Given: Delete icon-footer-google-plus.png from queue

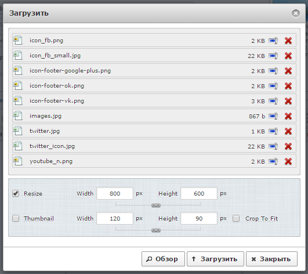Looking at the screenshot, I should 288,71.
